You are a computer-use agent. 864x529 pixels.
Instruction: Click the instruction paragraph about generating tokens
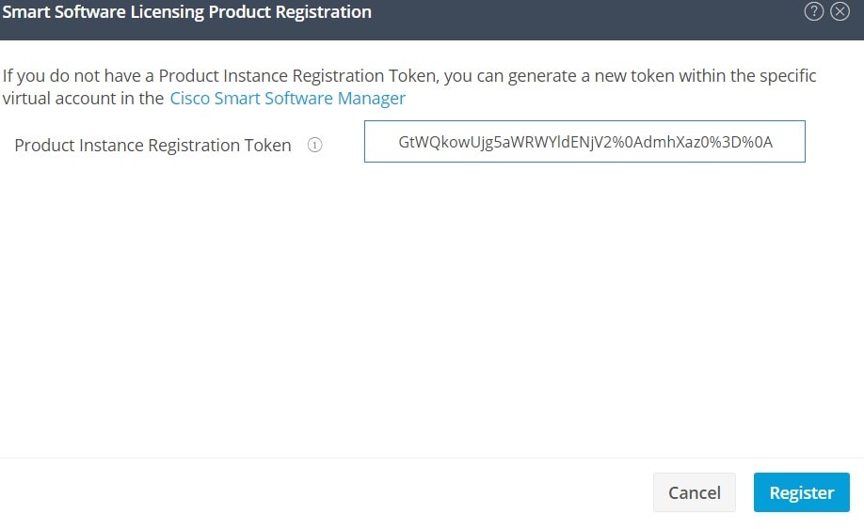coord(409,86)
